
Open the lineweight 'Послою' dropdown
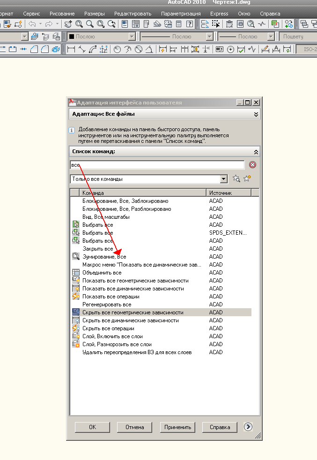[271, 37]
